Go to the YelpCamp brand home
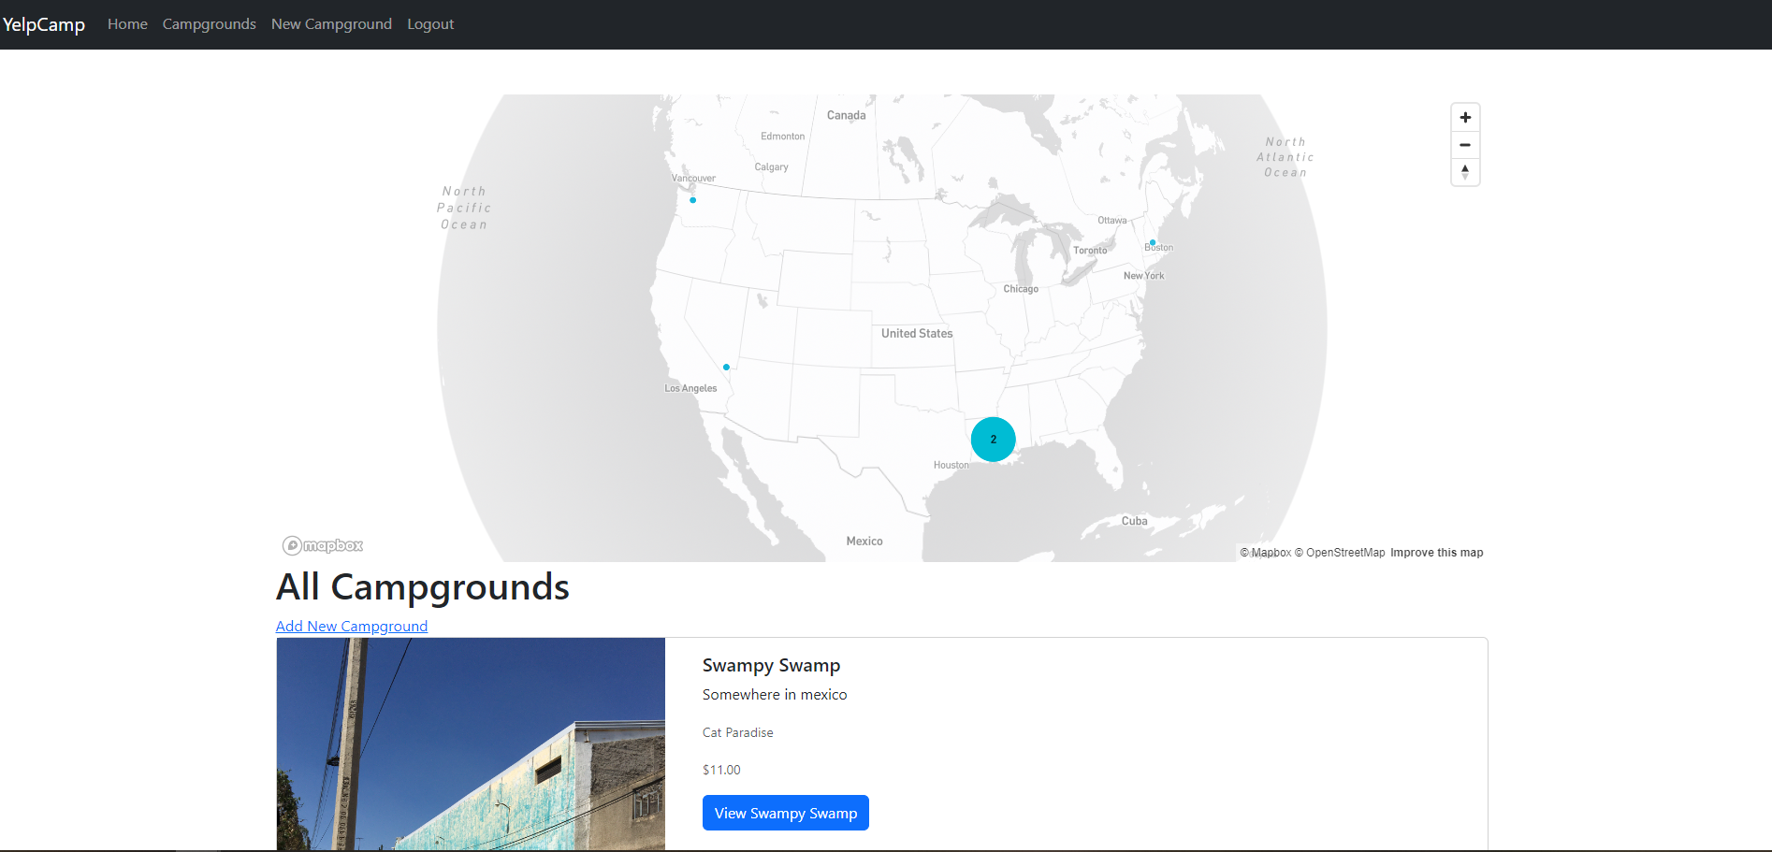 [44, 24]
